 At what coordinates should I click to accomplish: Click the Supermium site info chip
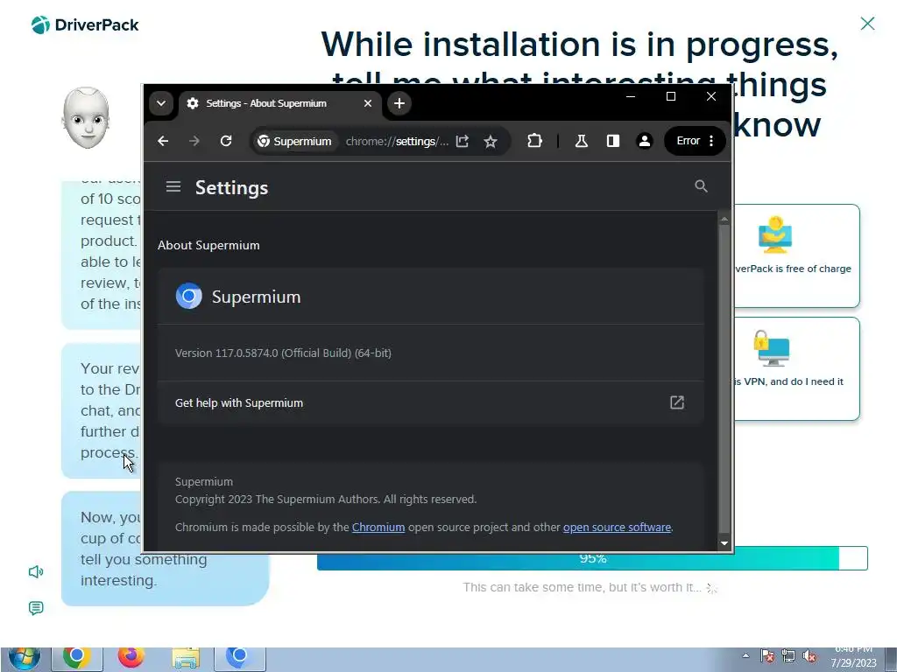click(294, 141)
